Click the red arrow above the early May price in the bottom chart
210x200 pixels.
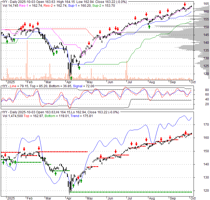(100, 156)
